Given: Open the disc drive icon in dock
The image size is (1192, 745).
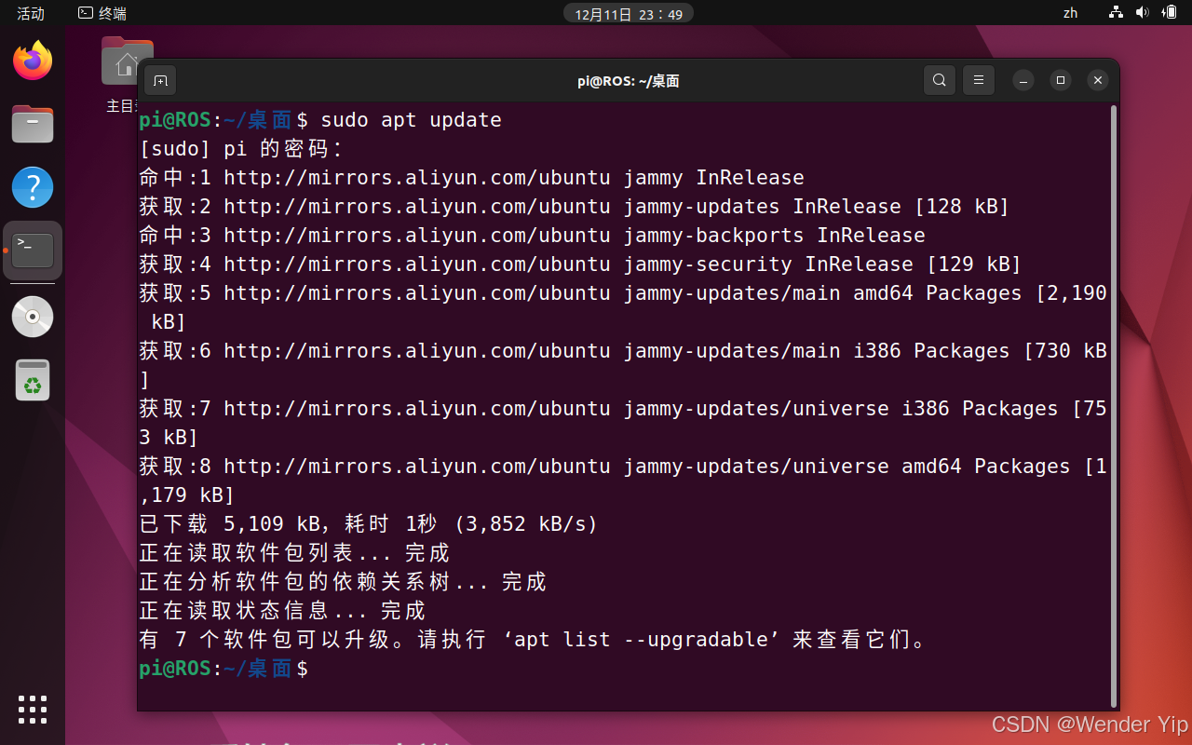Looking at the screenshot, I should [x=33, y=317].
